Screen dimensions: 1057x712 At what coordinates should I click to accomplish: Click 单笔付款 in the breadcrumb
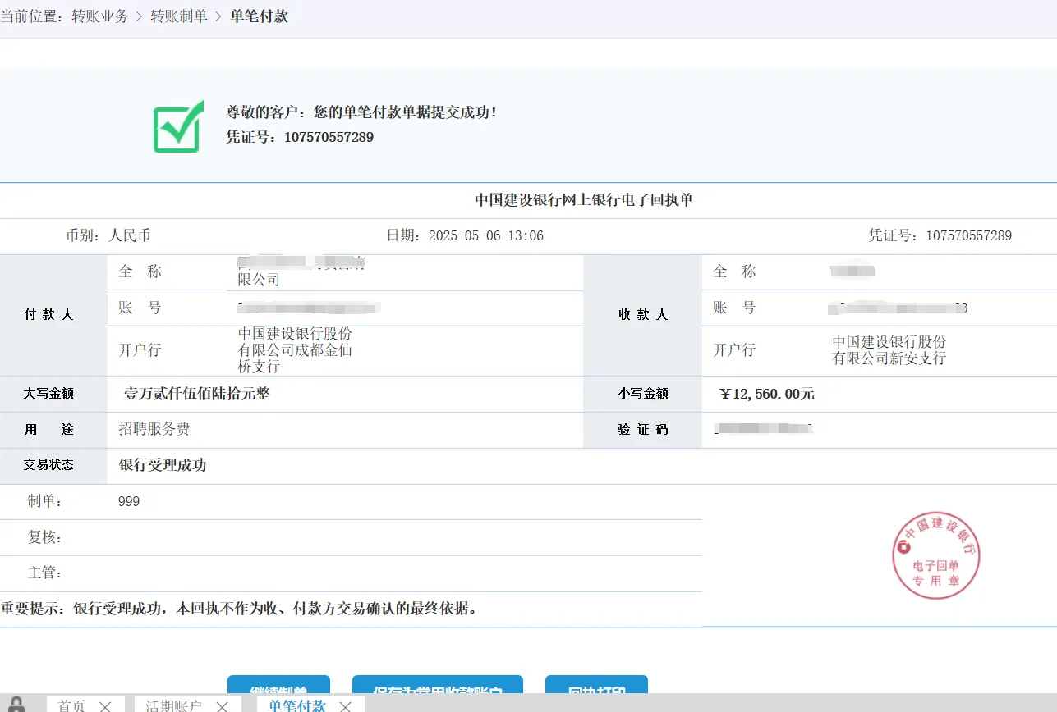pos(259,16)
